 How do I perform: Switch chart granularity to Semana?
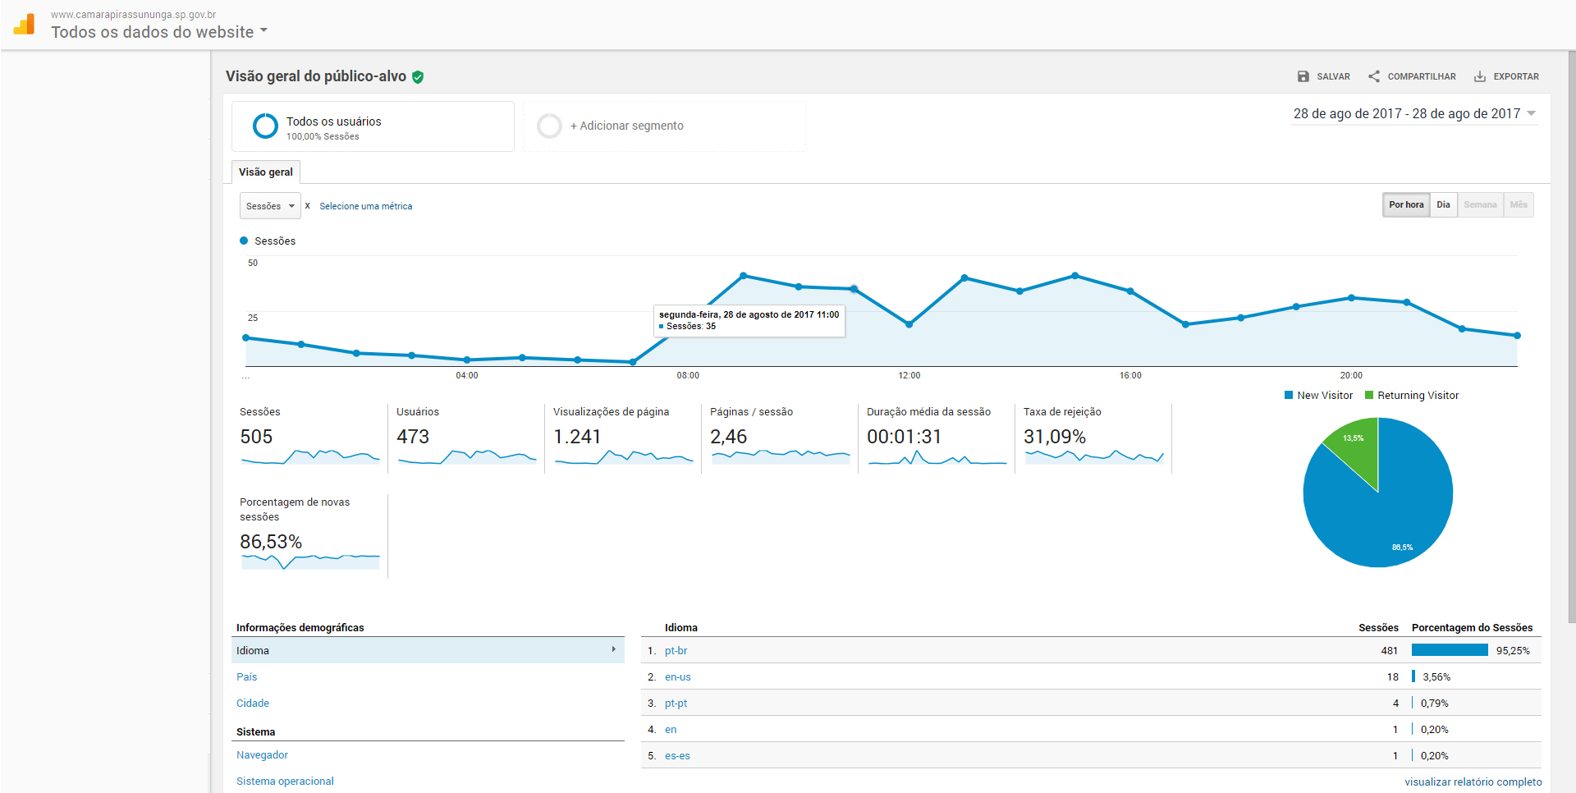tap(1480, 205)
